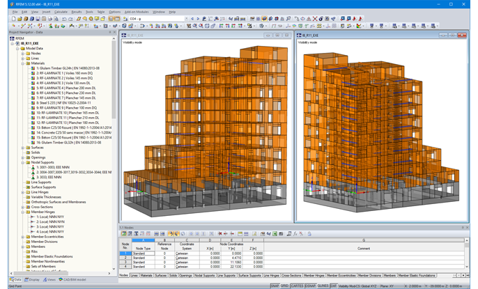Open the Calculate menu
Image resolution: width=478 pixels, height=289 pixels.
click(x=61, y=12)
